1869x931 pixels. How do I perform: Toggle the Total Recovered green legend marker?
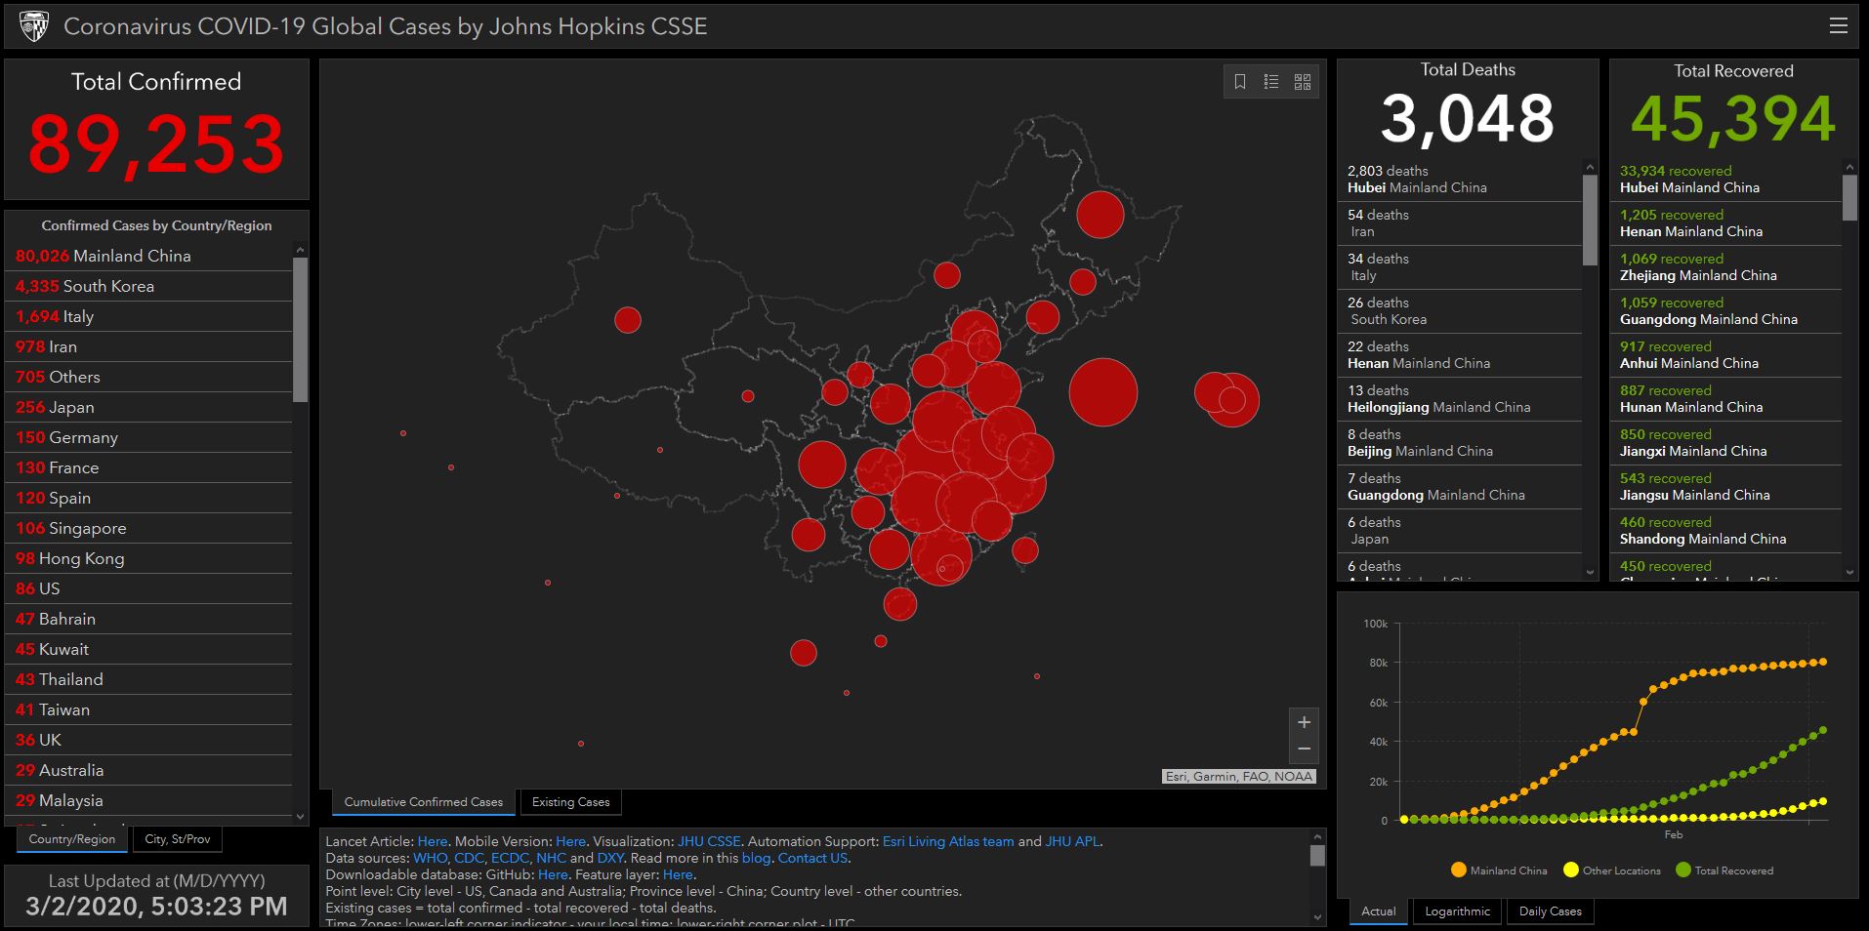(1682, 870)
